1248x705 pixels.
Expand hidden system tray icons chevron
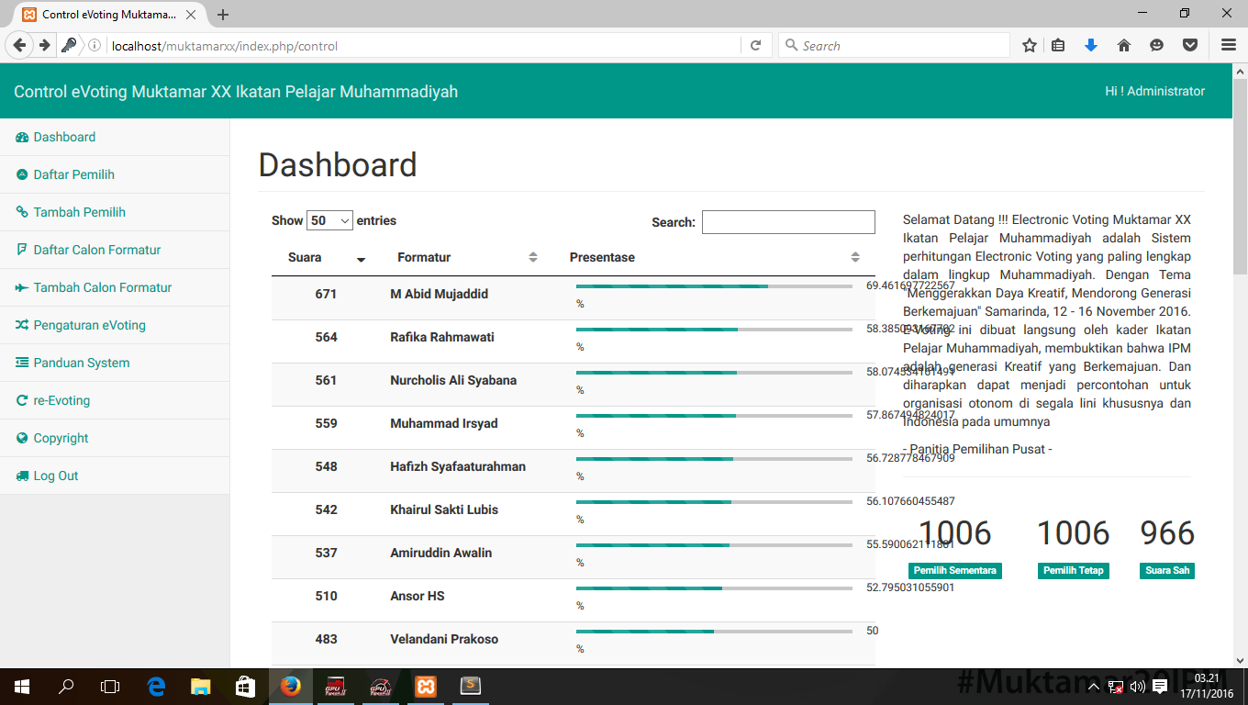click(x=1094, y=687)
